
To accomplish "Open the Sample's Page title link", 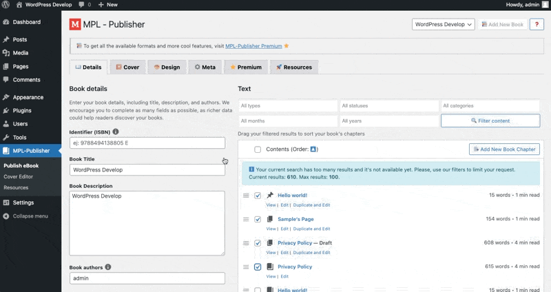I will pyautogui.click(x=295, y=219).
